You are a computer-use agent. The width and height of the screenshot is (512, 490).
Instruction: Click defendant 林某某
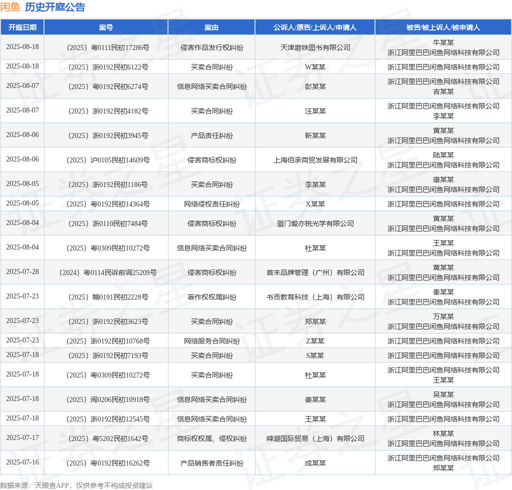[443, 434]
